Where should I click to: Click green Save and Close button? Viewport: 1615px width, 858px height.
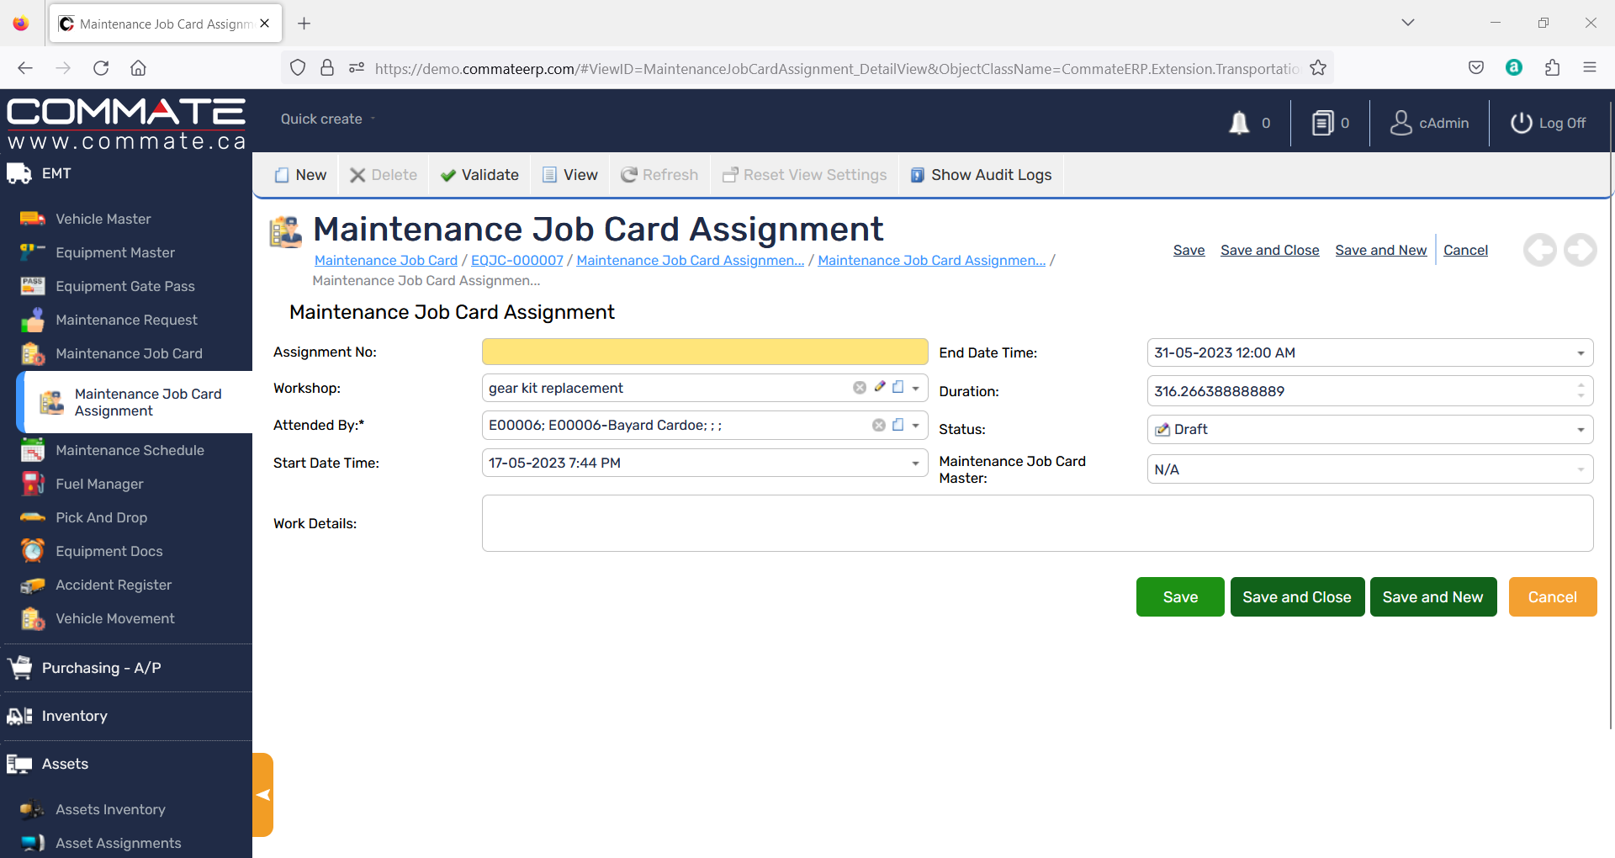point(1297,597)
